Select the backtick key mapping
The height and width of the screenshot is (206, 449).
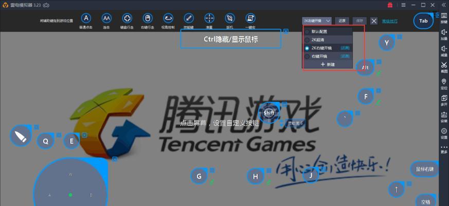pos(345,119)
